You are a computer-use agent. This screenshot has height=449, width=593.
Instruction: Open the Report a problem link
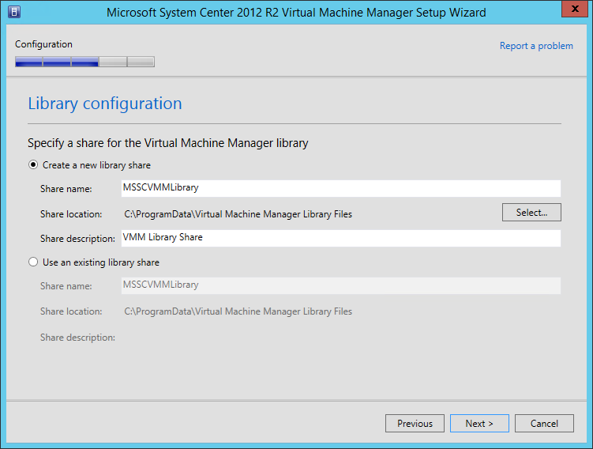[x=536, y=46]
